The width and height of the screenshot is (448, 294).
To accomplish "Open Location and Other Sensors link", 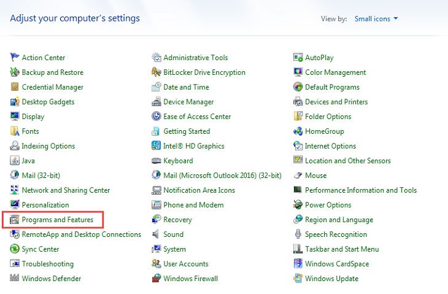I will pyautogui.click(x=348, y=161).
